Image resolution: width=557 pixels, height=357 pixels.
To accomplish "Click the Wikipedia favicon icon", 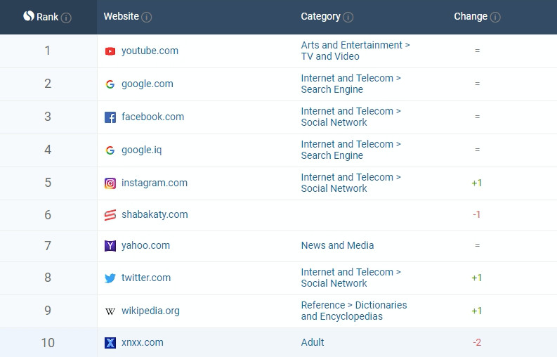I will tap(110, 311).
